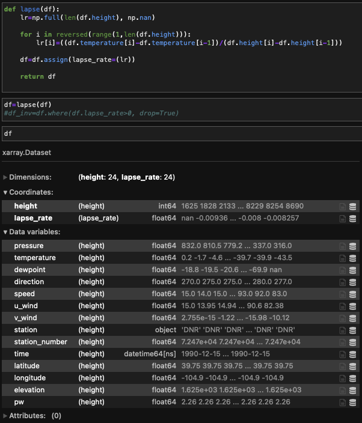Screen dimensions: 362x423
Task: Show data repr icon for temperature variable
Action: [352, 258]
